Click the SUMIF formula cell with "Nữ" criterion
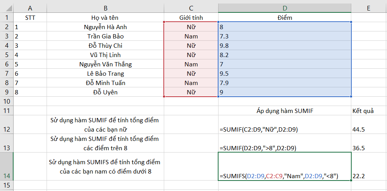The image size is (387, 191). pyautogui.click(x=285, y=129)
